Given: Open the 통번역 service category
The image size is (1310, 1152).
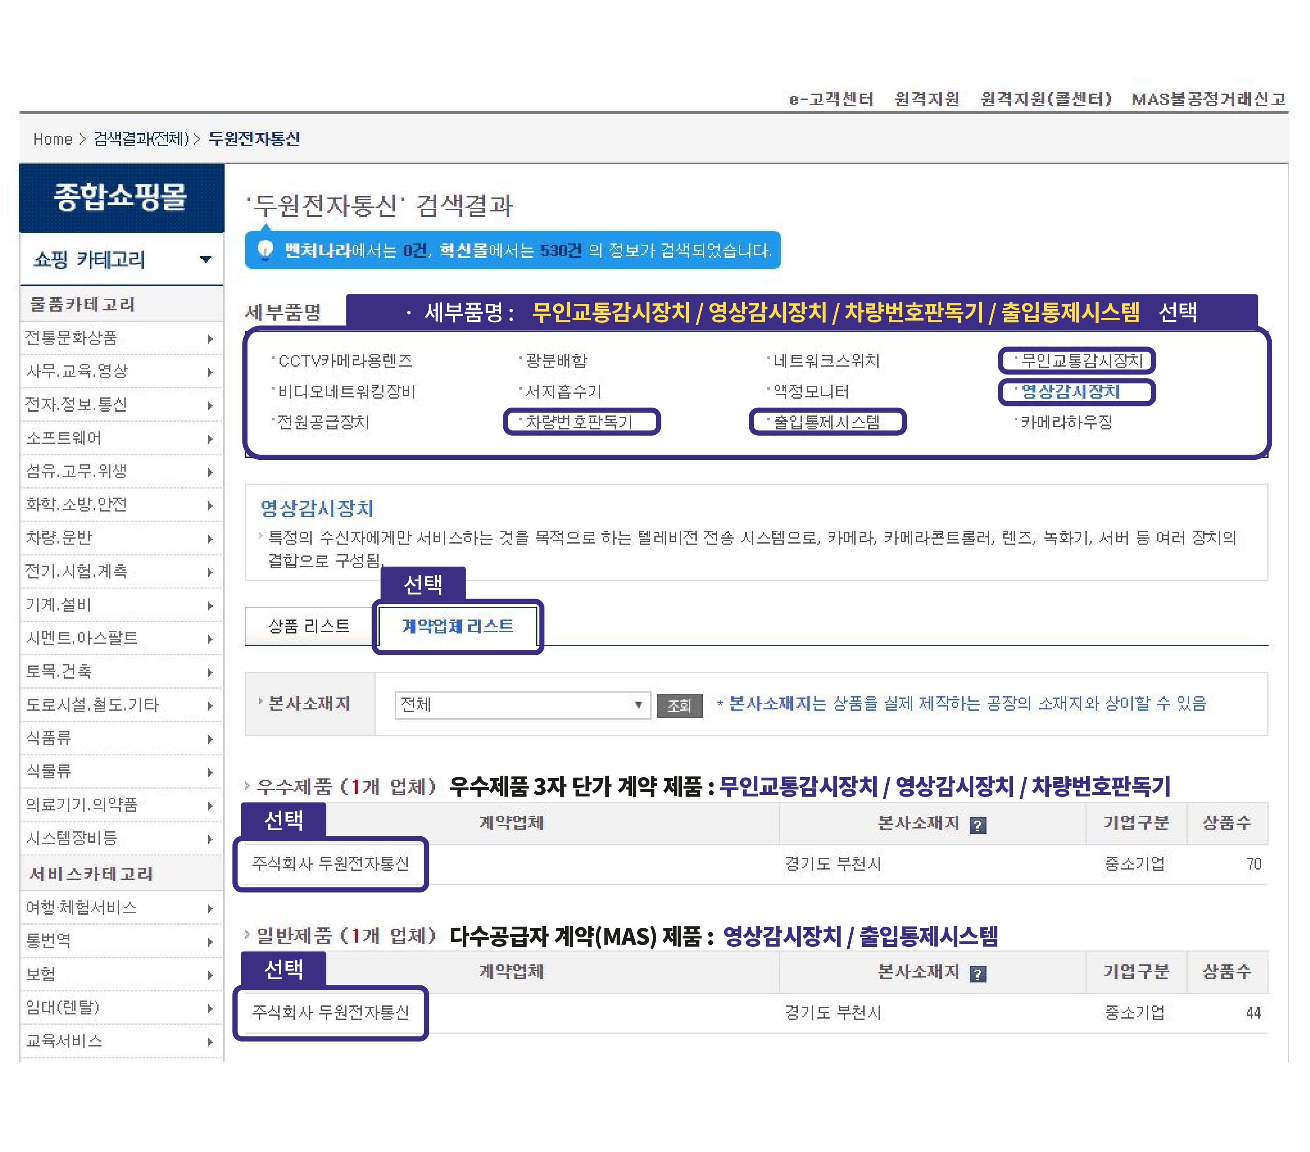Looking at the screenshot, I should tap(122, 941).
